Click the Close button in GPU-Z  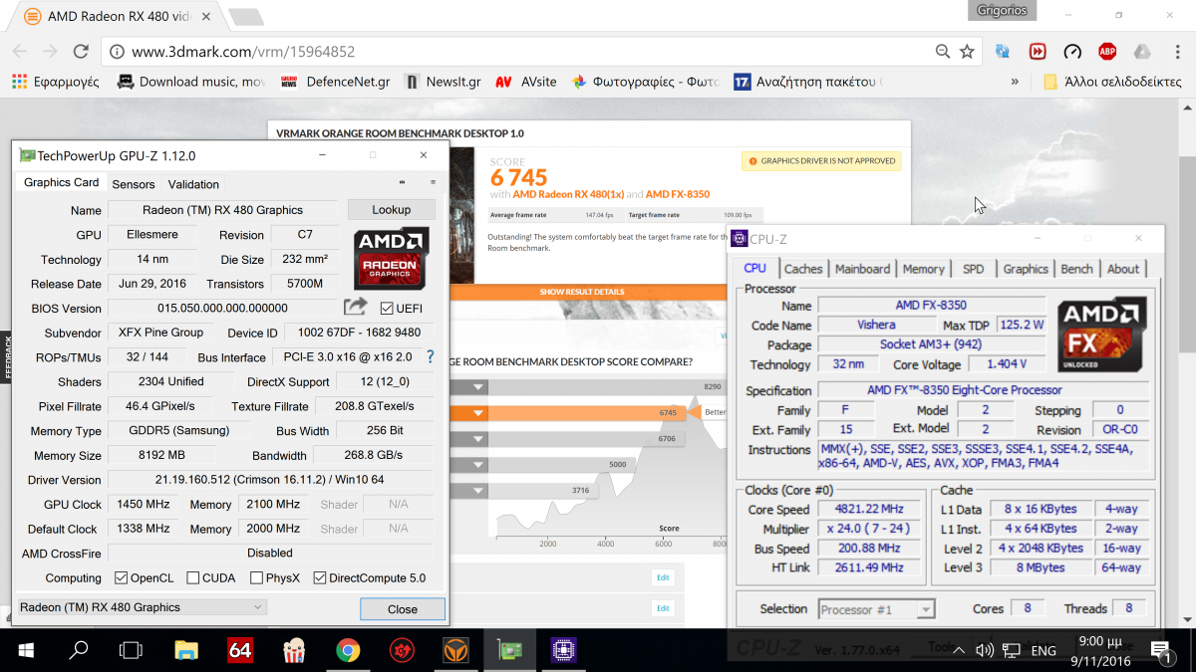[x=403, y=609]
